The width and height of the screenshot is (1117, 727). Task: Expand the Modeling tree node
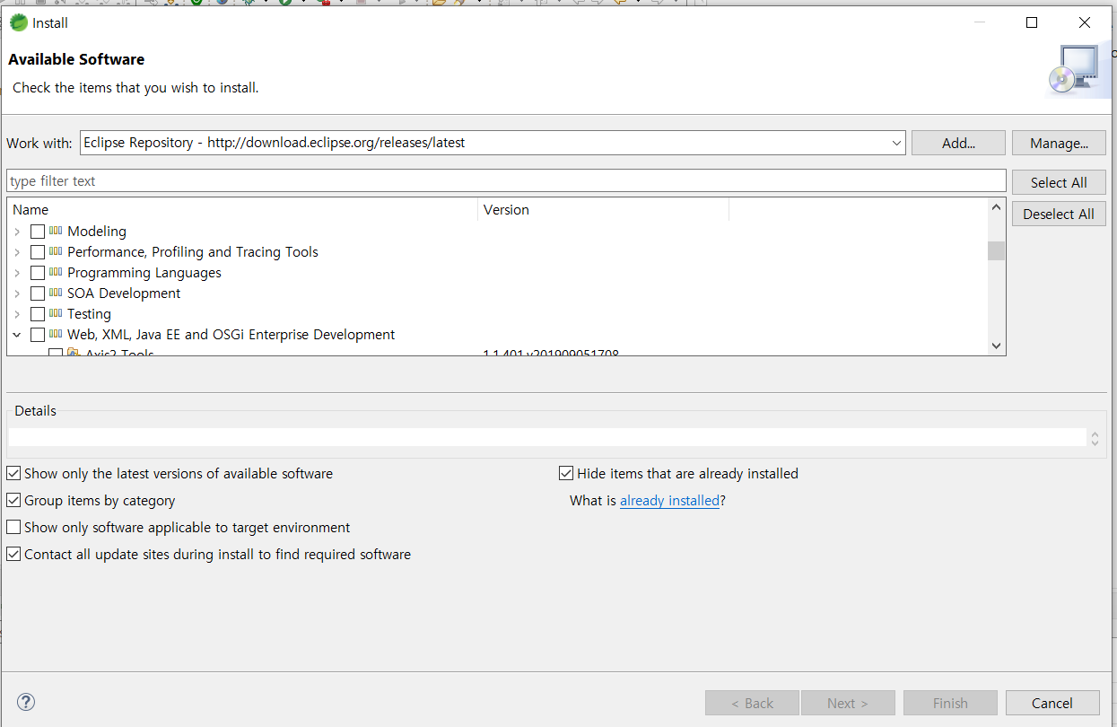pos(17,232)
